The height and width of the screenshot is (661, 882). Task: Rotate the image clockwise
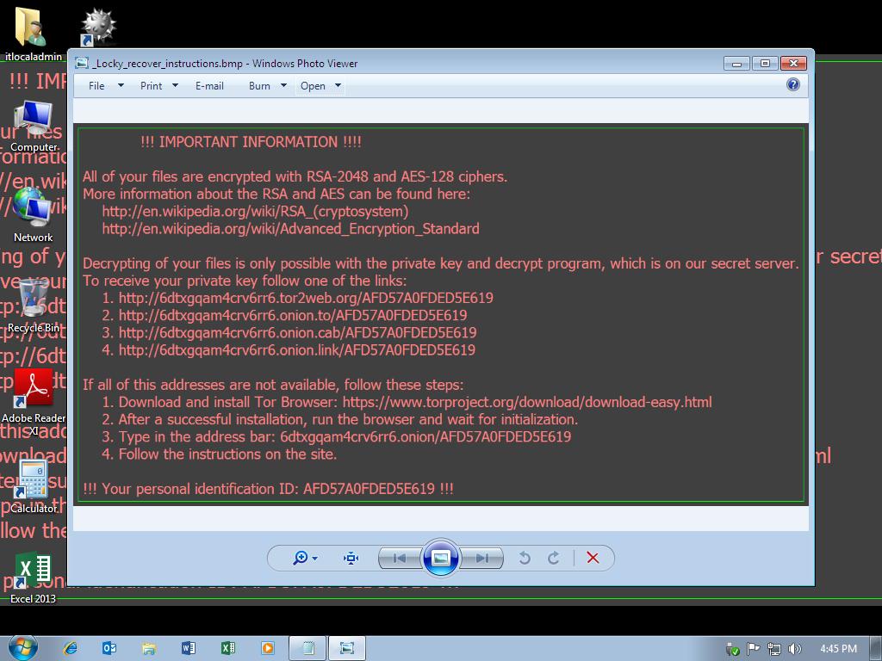pyautogui.click(x=553, y=558)
